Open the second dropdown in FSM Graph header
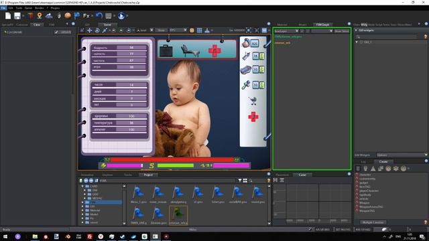429x241 pixels. 322,31
